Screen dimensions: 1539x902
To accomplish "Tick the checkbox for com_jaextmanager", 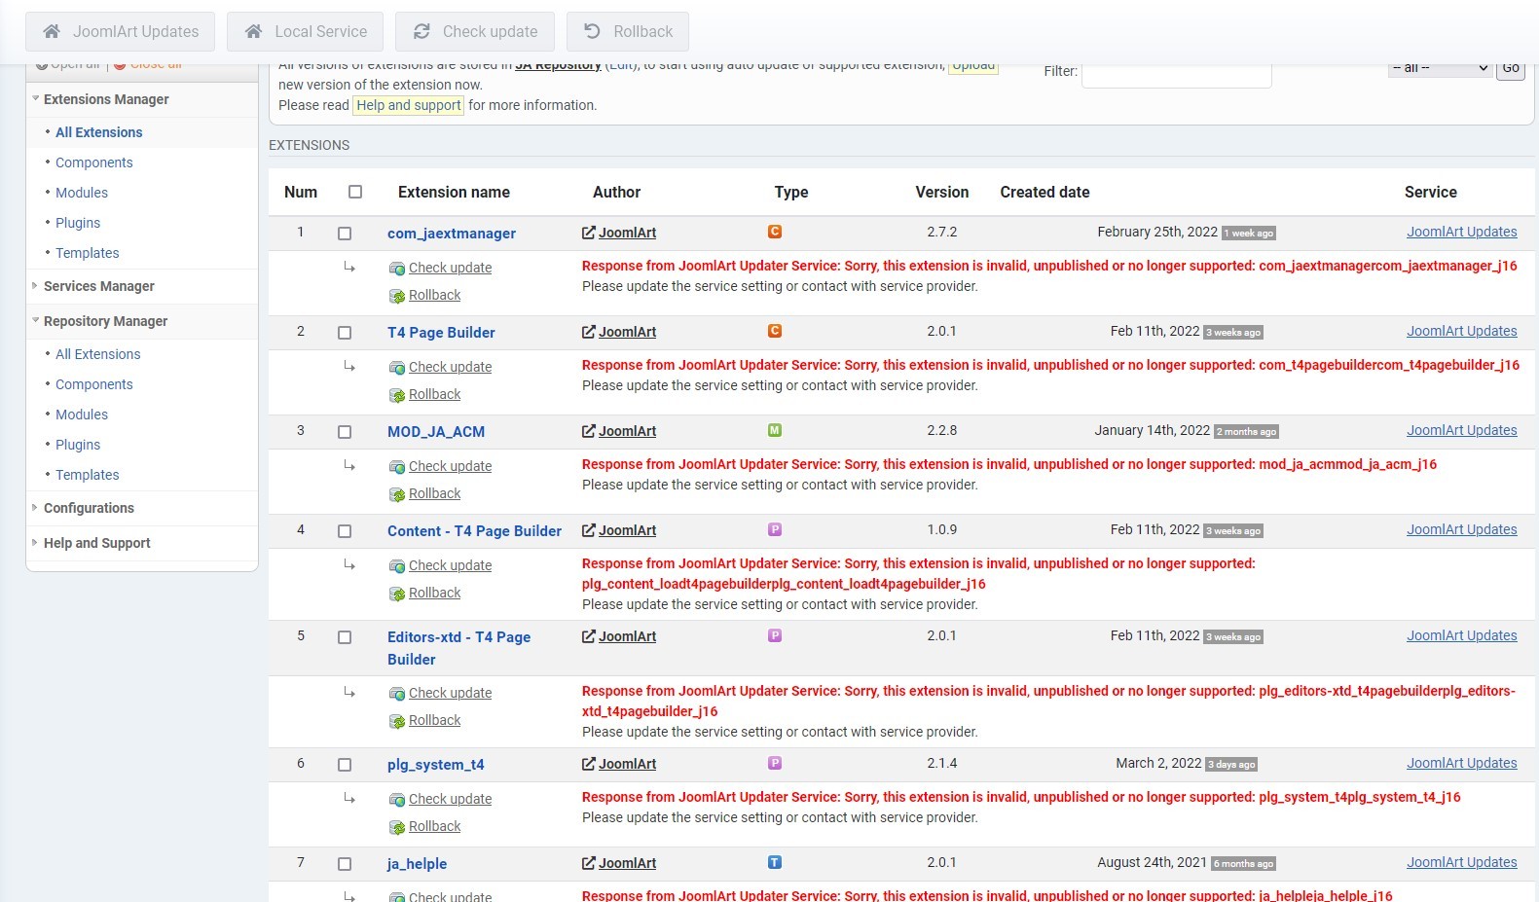I will click(345, 234).
